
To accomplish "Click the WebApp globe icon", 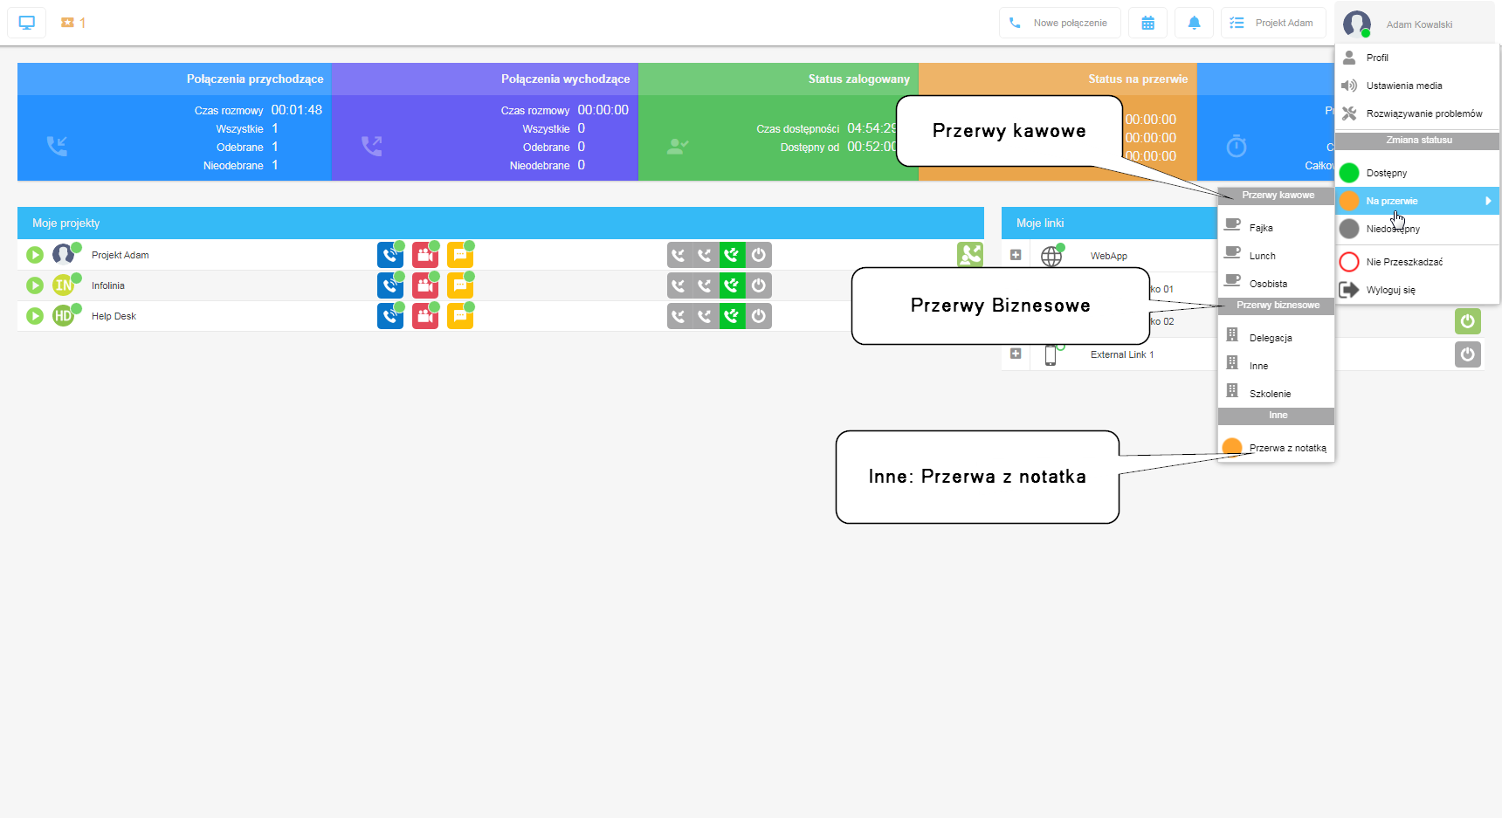I will (1051, 256).
